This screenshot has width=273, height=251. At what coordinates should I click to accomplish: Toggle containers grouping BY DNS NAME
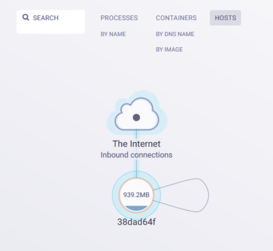[x=175, y=34]
